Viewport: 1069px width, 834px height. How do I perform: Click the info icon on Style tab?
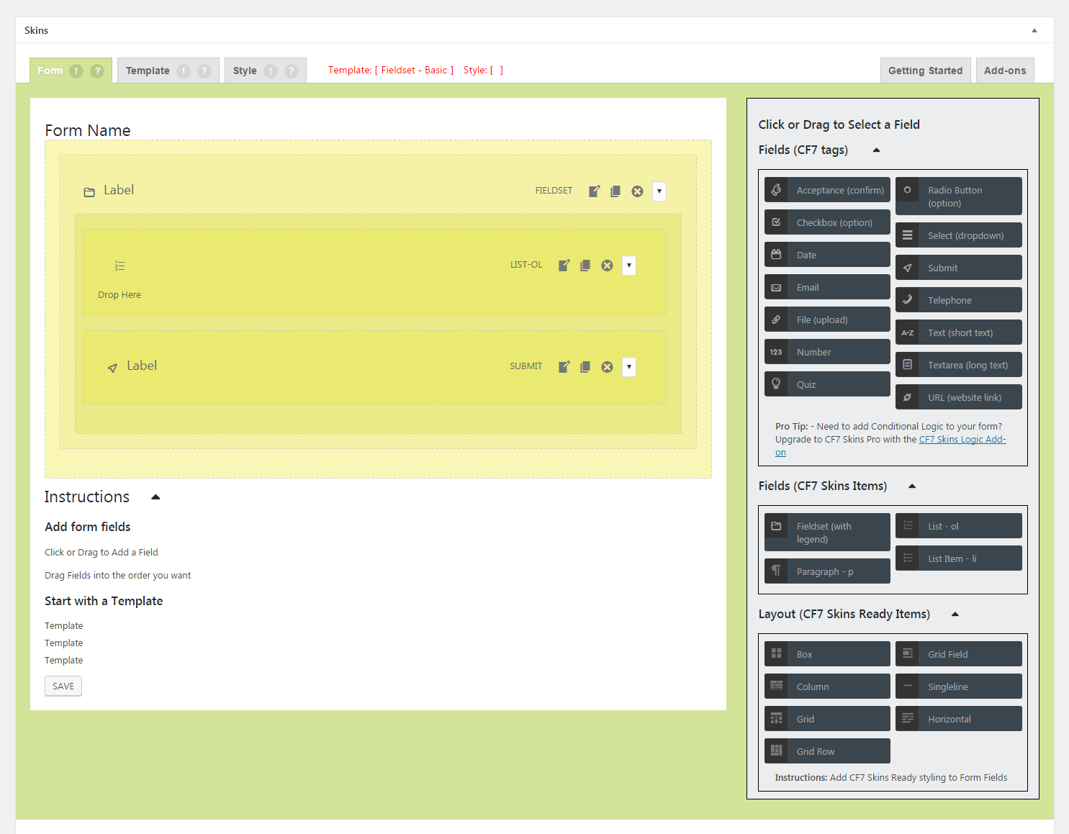[271, 71]
